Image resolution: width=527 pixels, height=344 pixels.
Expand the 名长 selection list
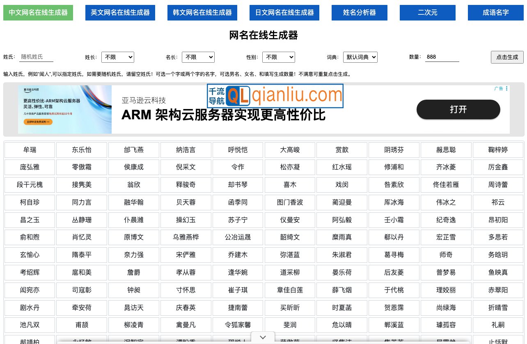[x=198, y=57]
